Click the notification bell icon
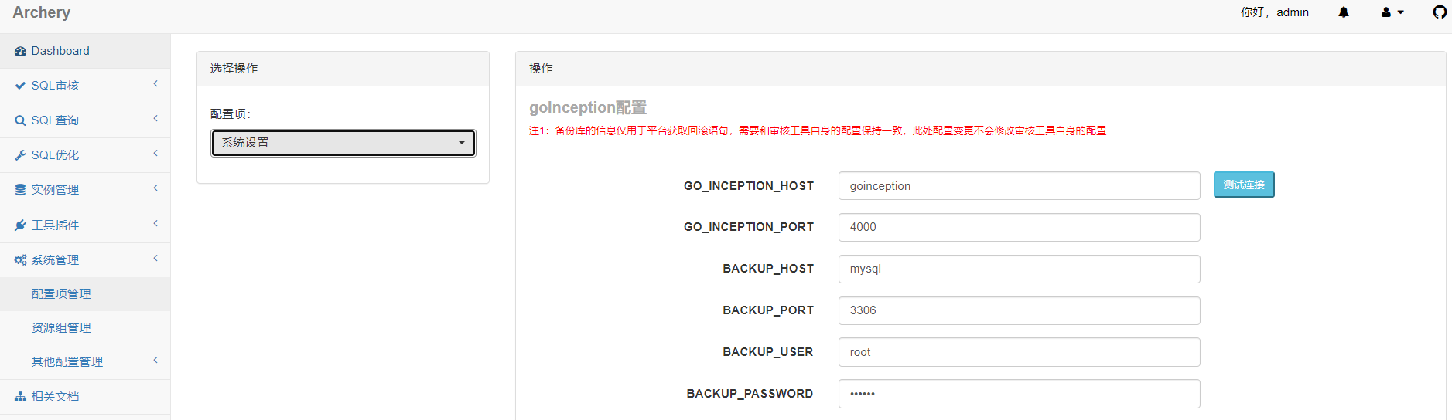The image size is (1452, 420). click(1344, 12)
